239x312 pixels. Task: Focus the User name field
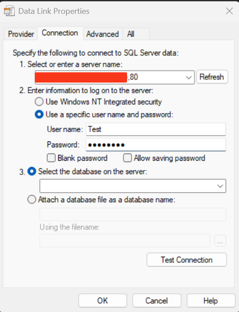click(x=156, y=129)
